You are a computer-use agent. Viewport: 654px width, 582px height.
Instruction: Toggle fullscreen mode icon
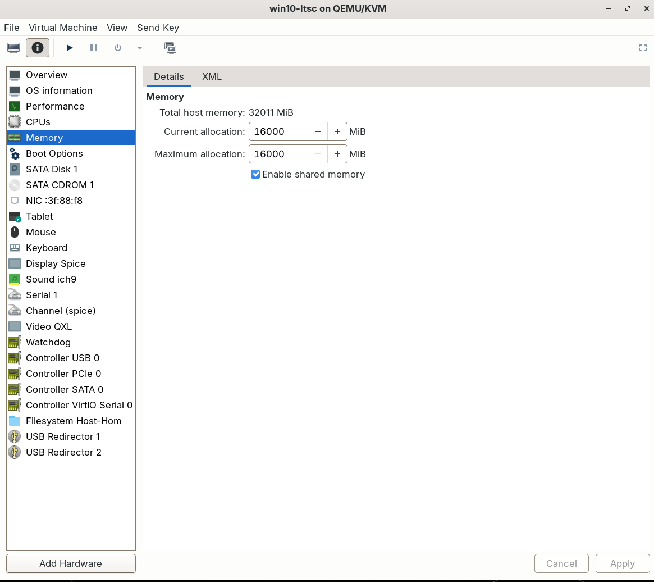tap(643, 48)
